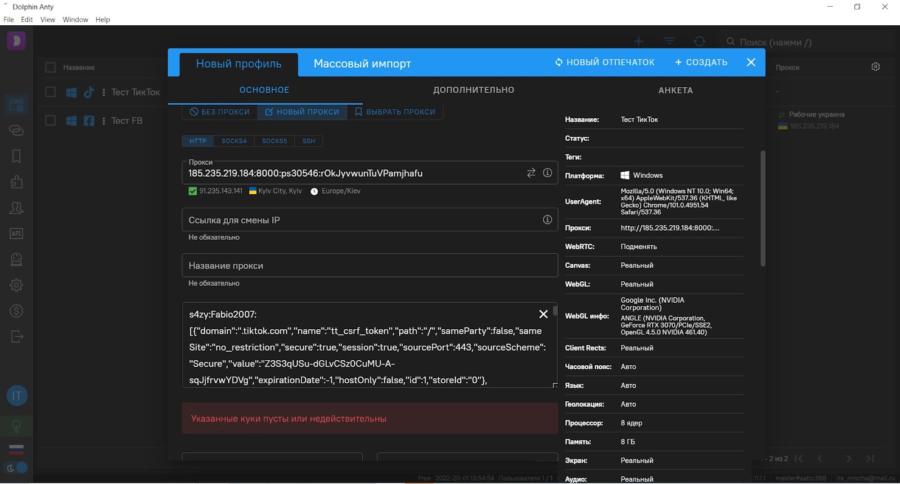
Task: Click СОЗДАТЬ button
Action: click(701, 62)
